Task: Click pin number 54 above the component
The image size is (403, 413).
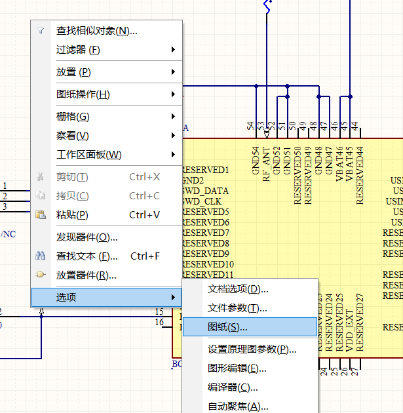Action: 250,126
